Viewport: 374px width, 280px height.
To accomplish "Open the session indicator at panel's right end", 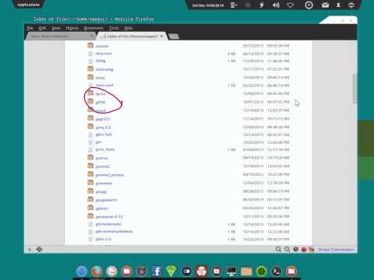I will point(351,5).
